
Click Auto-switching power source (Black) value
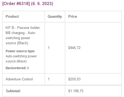[x=21, y=59]
